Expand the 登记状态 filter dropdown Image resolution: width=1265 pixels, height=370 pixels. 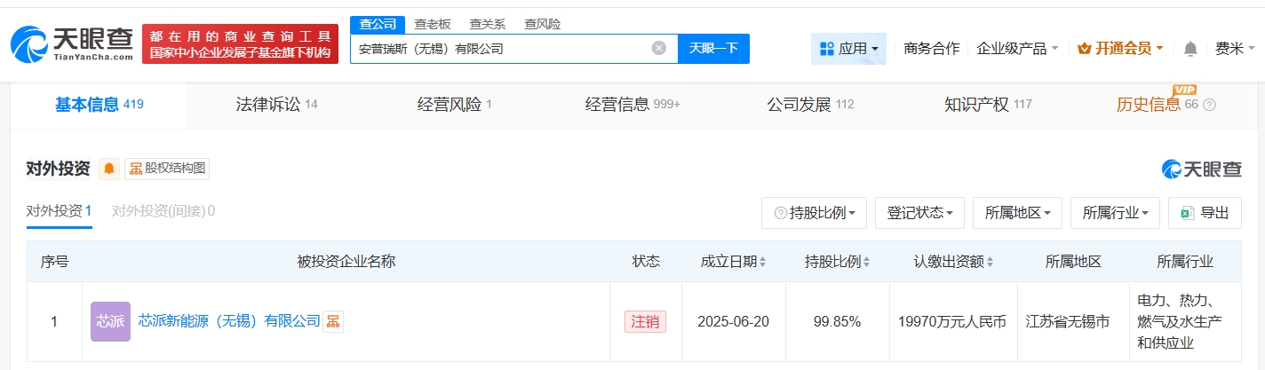click(919, 213)
